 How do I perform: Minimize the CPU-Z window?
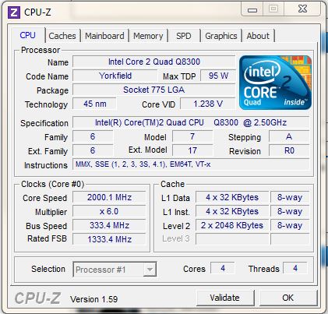click(x=252, y=10)
